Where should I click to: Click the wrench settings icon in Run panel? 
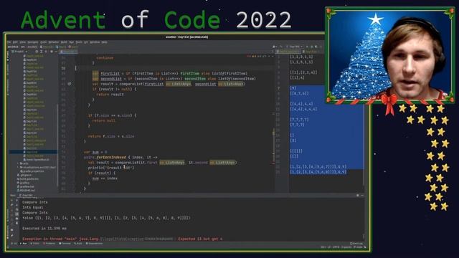coord(12,205)
